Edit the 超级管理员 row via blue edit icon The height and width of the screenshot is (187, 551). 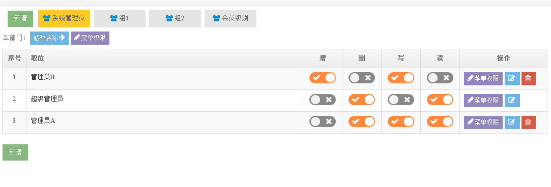pyautogui.click(x=512, y=100)
